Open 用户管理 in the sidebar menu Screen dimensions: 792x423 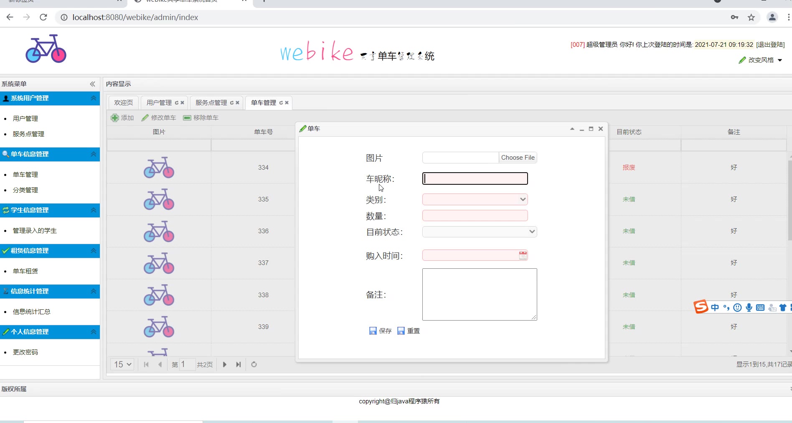pyautogui.click(x=25, y=119)
